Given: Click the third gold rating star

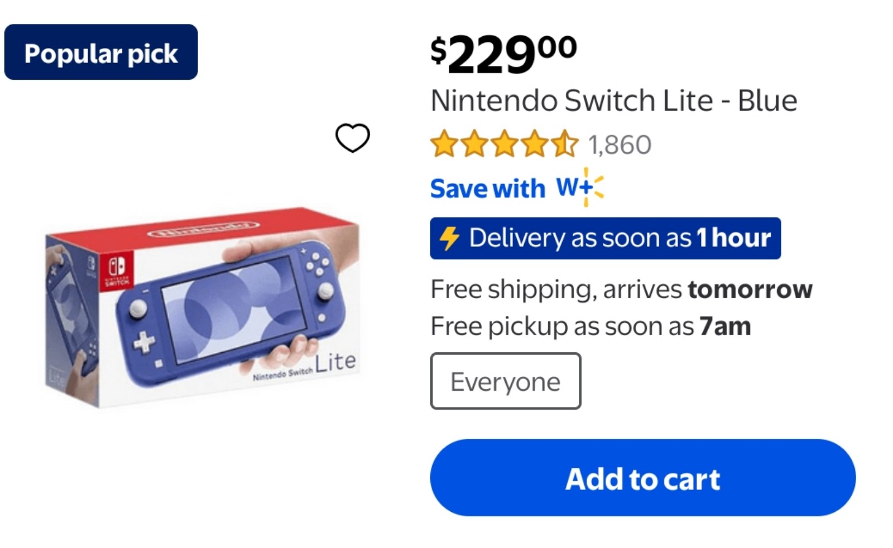Looking at the screenshot, I should pyautogui.click(x=505, y=144).
